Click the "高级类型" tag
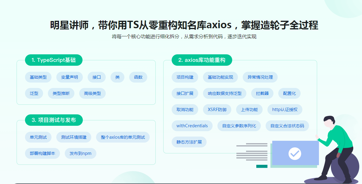Viewport: 362px width, 184px height. pyautogui.click(x=92, y=93)
